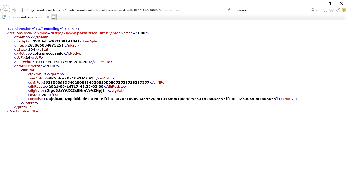Click the cUF value 26

(x=28, y=58)
